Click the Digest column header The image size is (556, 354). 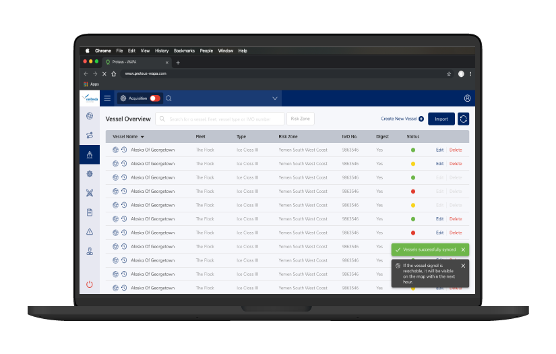coord(382,137)
